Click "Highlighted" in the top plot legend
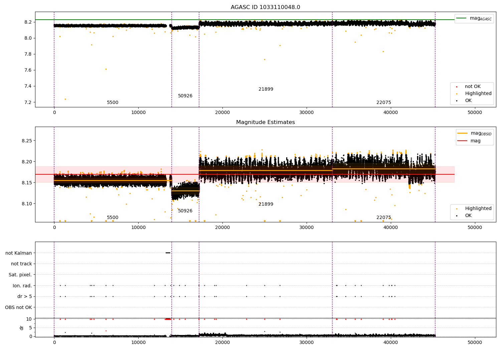Screen dimensions: 501x350 (x=475, y=94)
